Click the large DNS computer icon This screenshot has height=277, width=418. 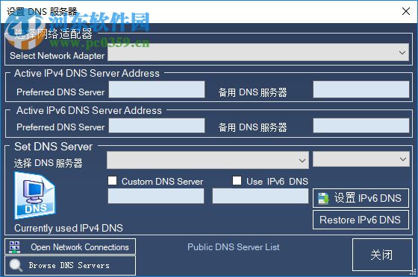pos(35,195)
